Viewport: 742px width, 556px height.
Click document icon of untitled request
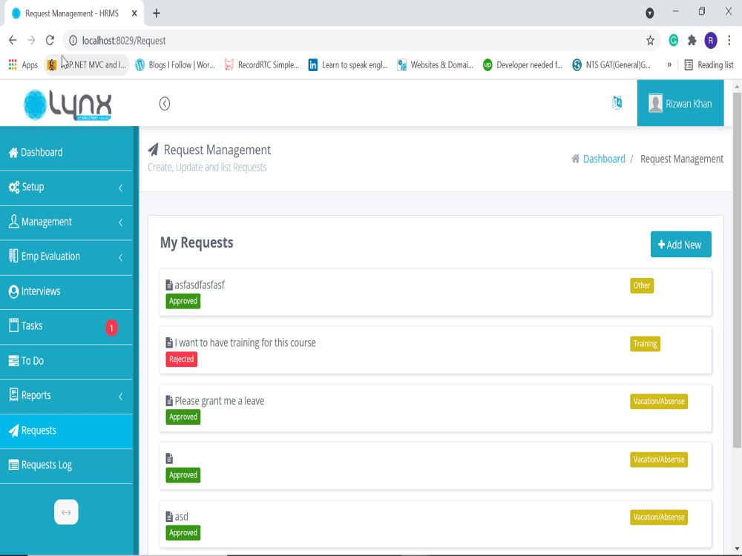pyautogui.click(x=169, y=459)
